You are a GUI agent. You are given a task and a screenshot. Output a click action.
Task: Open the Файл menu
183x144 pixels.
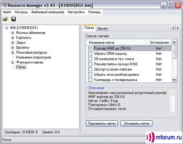7,12
